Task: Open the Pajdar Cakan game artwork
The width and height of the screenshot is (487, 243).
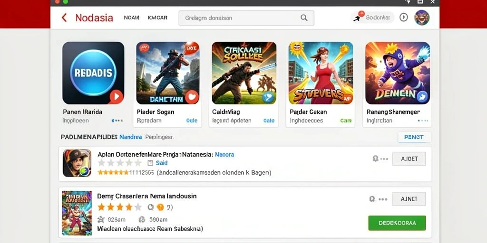Action: pyautogui.click(x=321, y=73)
